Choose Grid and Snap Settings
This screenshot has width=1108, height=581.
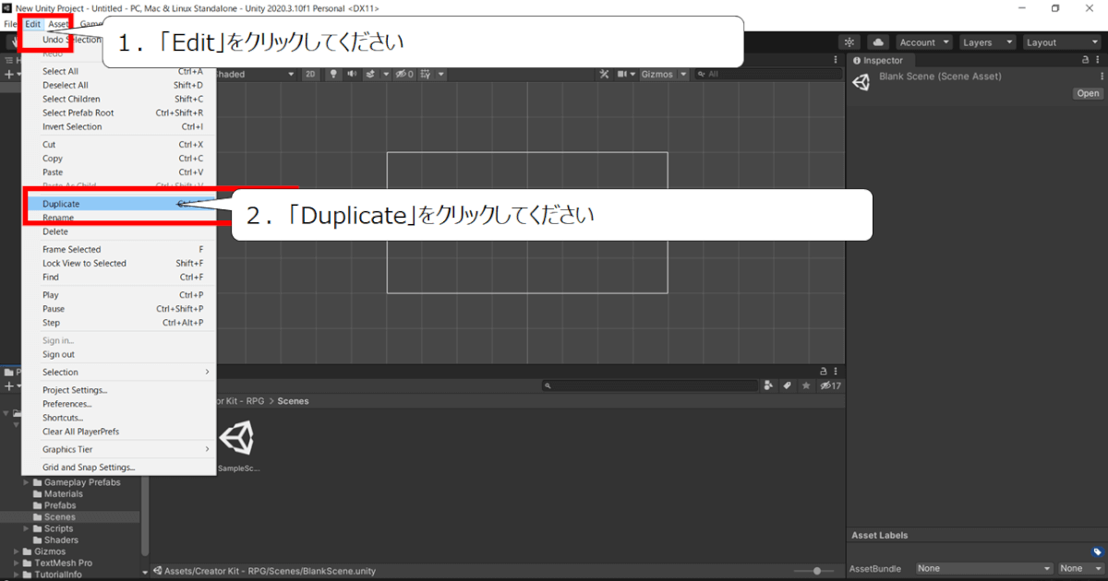[117, 468]
